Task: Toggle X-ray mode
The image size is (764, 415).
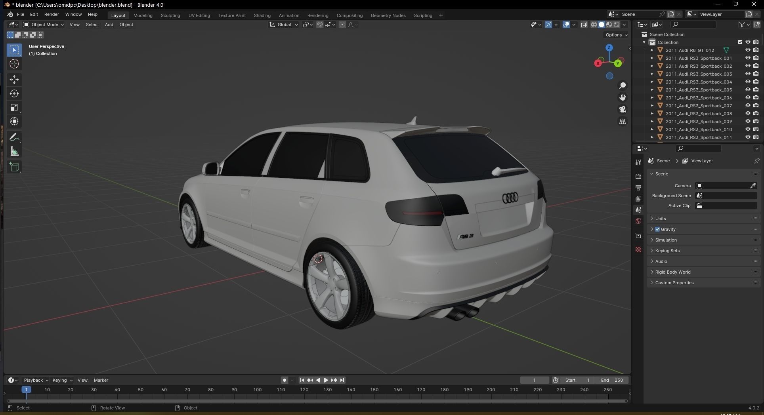Action: [584, 25]
